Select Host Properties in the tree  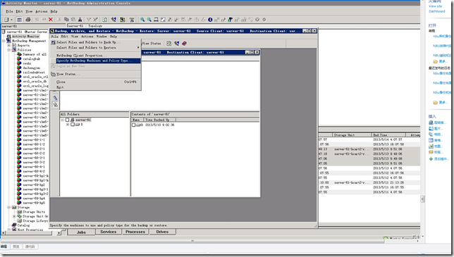(30, 230)
